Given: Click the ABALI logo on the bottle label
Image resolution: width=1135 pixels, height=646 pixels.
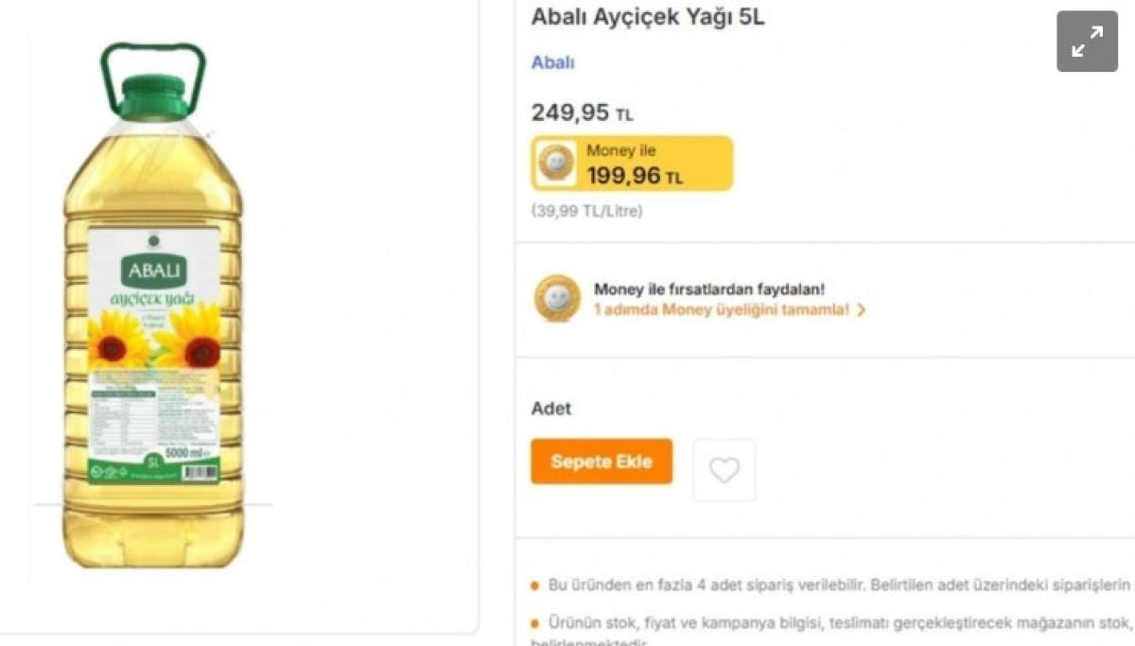Looking at the screenshot, I should (x=154, y=271).
